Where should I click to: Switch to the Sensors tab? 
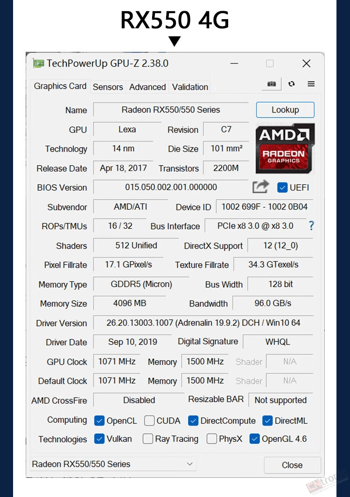(x=108, y=87)
